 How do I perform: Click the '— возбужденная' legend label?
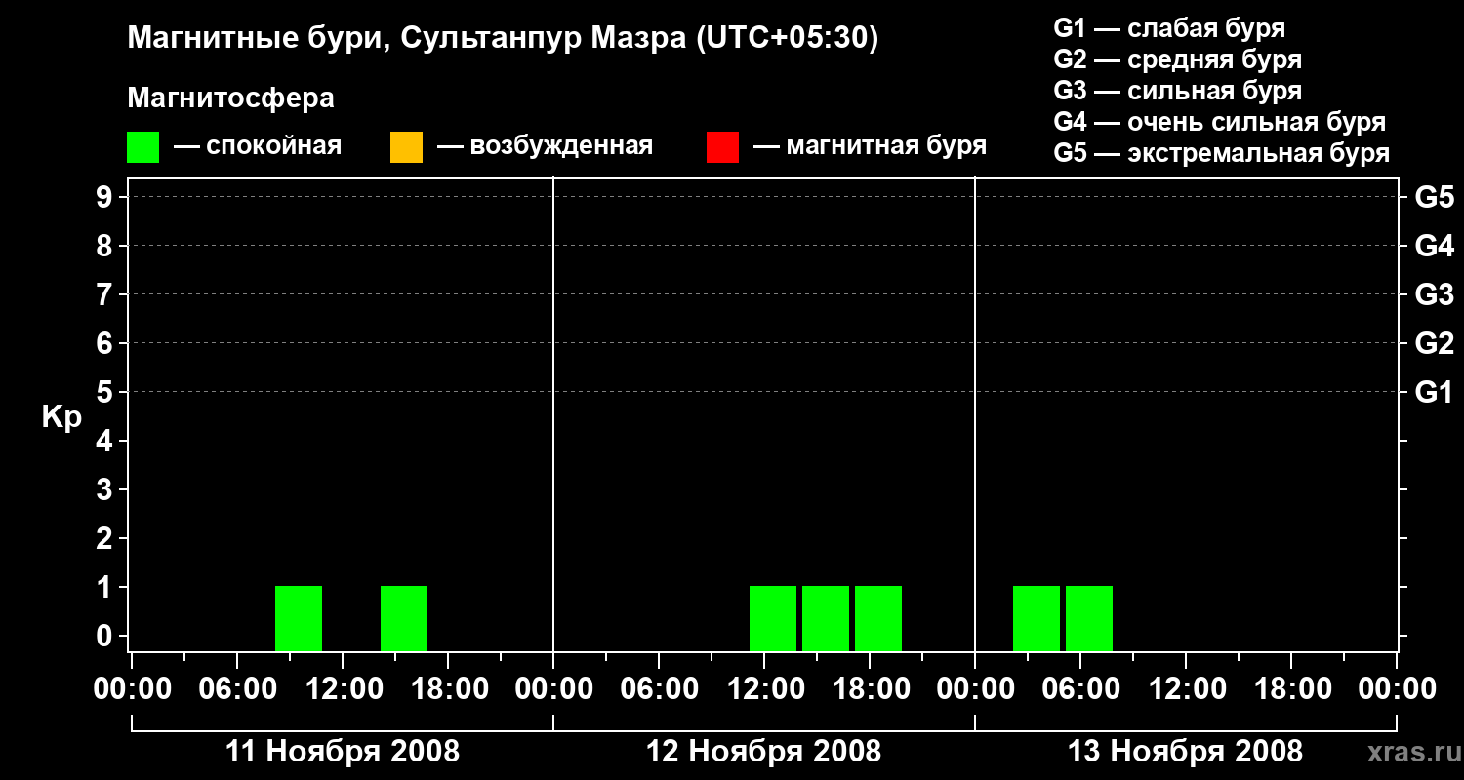[545, 147]
